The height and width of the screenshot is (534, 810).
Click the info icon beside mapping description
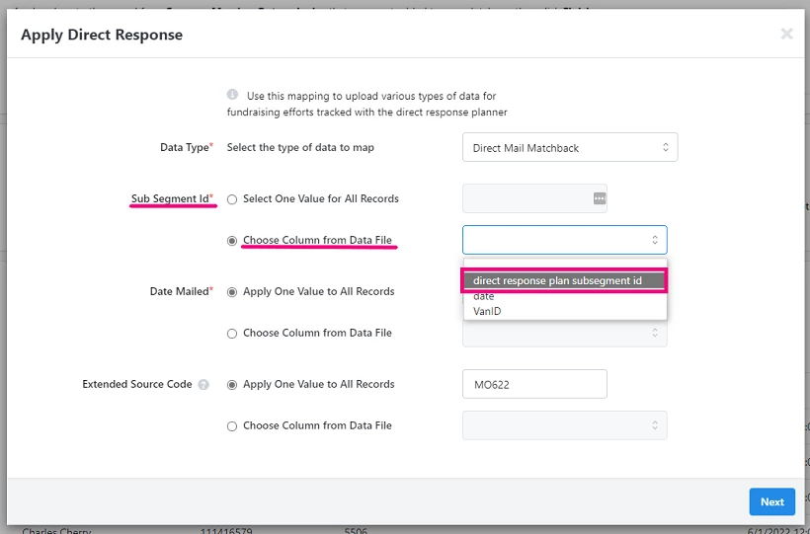coord(232,95)
